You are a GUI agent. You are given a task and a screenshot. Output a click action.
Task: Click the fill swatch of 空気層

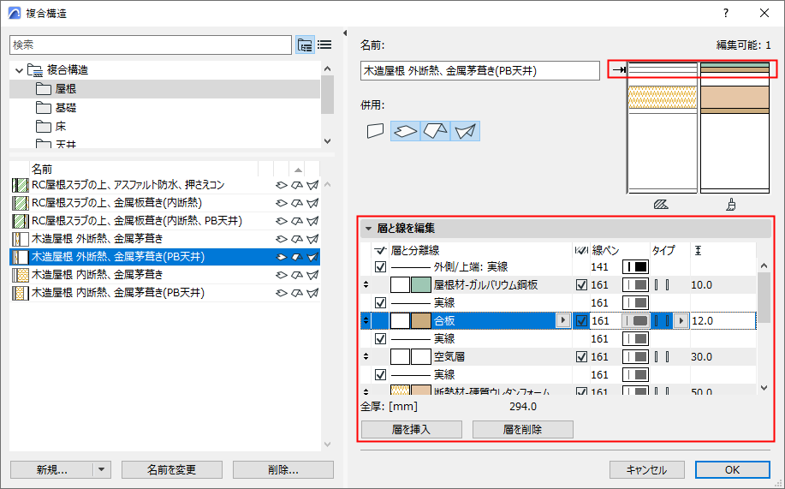[x=400, y=357]
